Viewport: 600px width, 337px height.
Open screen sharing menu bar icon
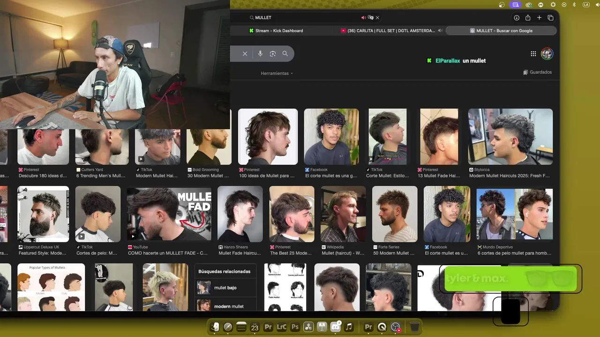point(516,5)
